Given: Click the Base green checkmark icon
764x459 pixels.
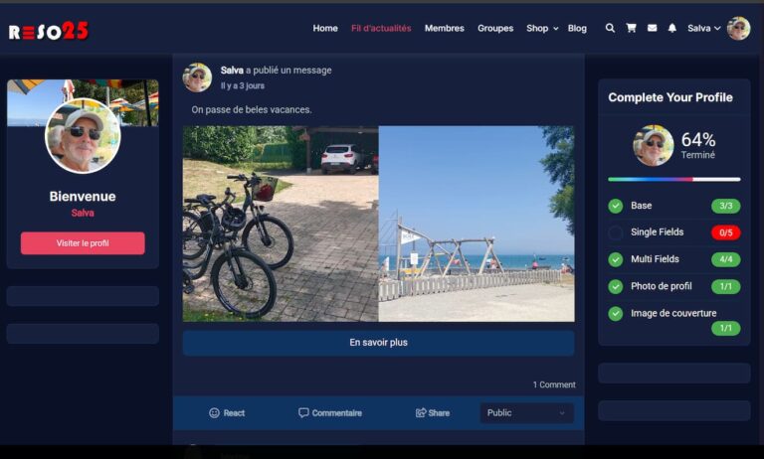Looking at the screenshot, I should tap(616, 206).
